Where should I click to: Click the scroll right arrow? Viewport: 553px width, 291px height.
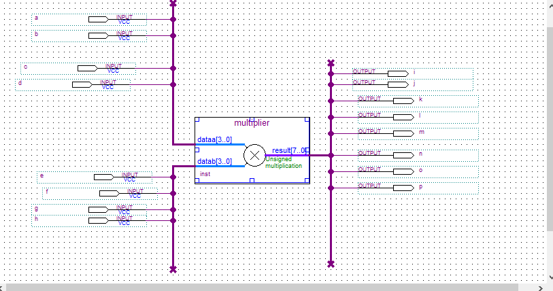tap(540, 288)
